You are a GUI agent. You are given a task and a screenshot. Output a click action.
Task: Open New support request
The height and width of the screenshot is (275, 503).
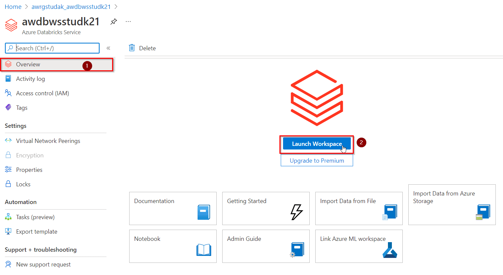43,264
